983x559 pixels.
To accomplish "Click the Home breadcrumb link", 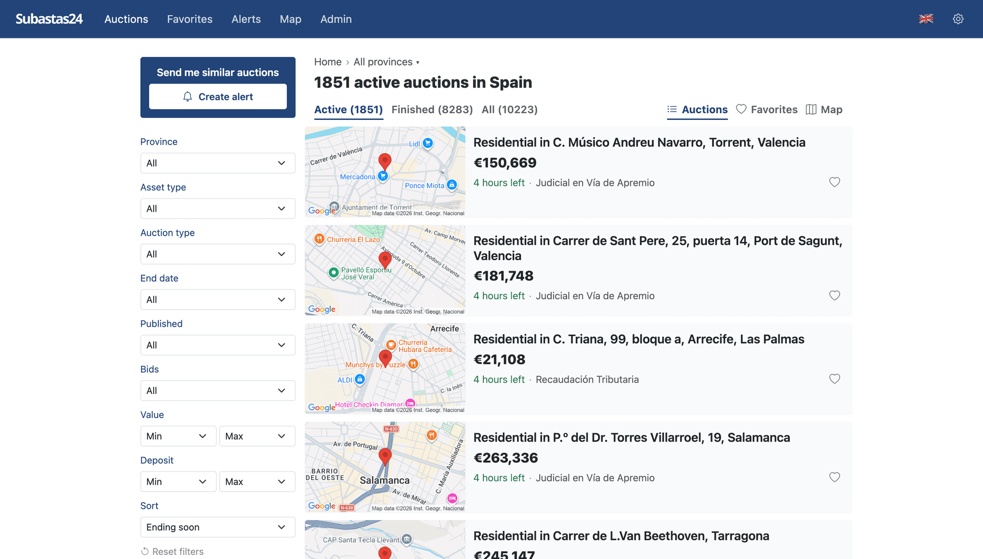I will pyautogui.click(x=328, y=62).
